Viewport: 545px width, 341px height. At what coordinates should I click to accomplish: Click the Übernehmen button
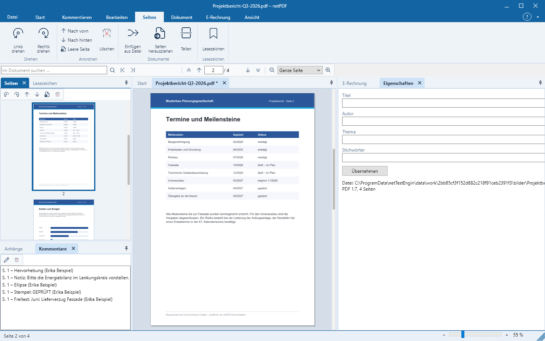pos(365,171)
